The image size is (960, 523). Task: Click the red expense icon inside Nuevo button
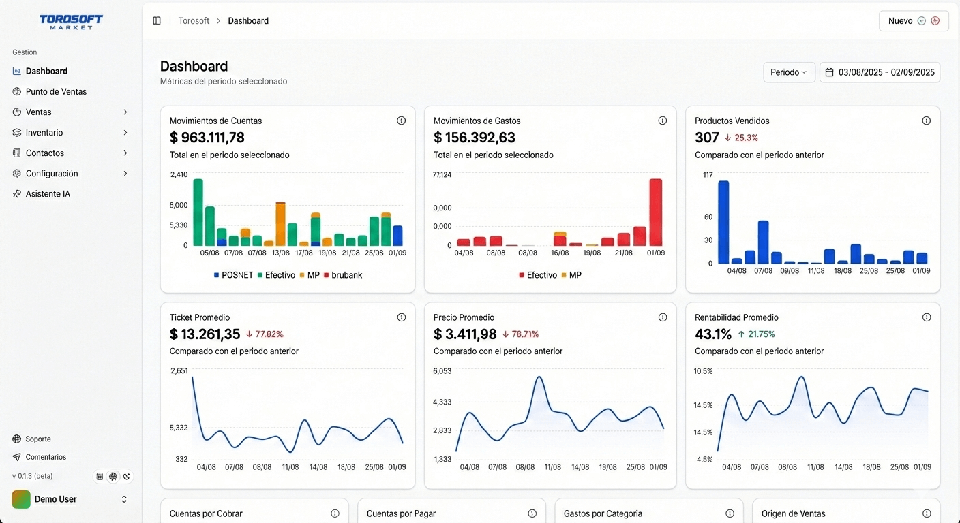[935, 20]
